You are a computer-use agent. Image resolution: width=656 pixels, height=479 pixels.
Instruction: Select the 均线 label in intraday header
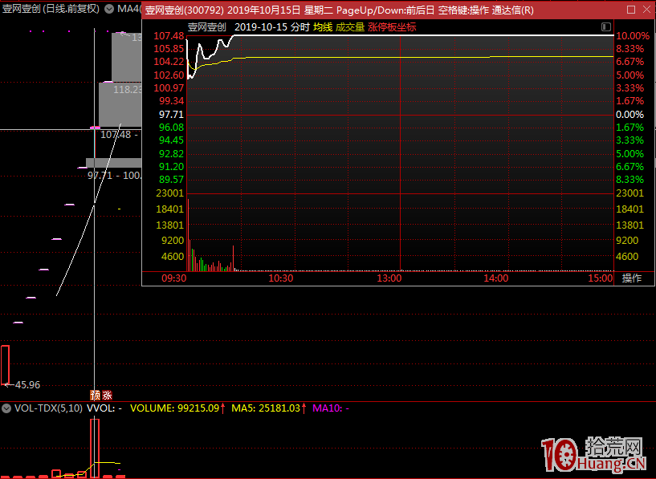(323, 27)
